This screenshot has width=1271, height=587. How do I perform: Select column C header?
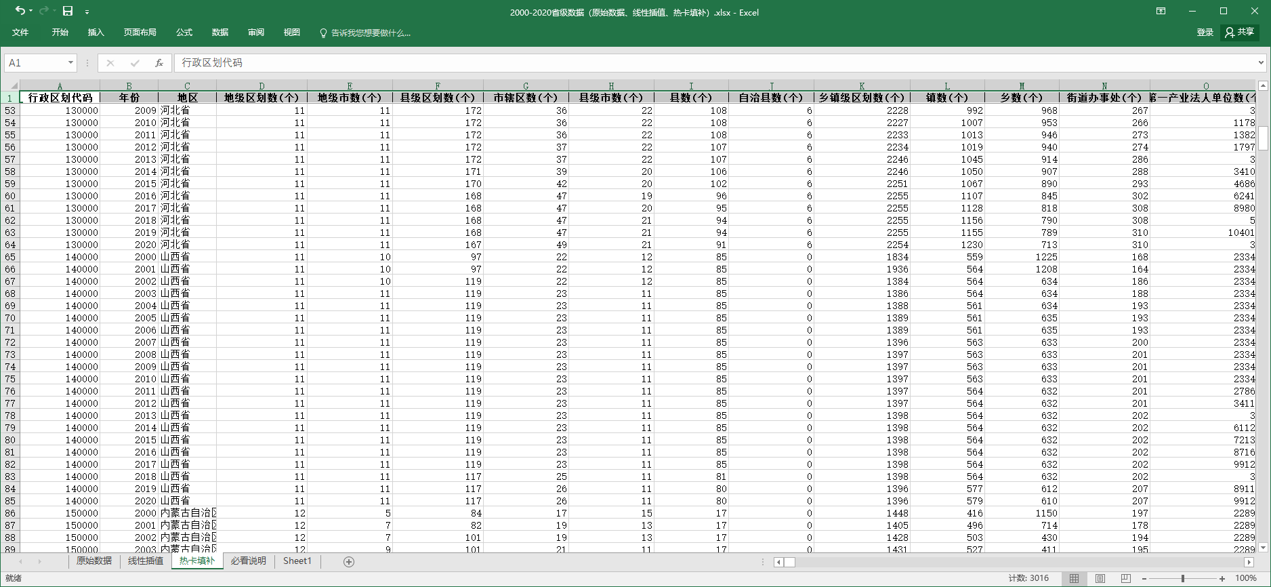[187, 86]
